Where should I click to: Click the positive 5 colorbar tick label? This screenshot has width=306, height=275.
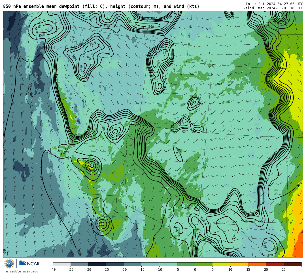[x=213, y=270]
